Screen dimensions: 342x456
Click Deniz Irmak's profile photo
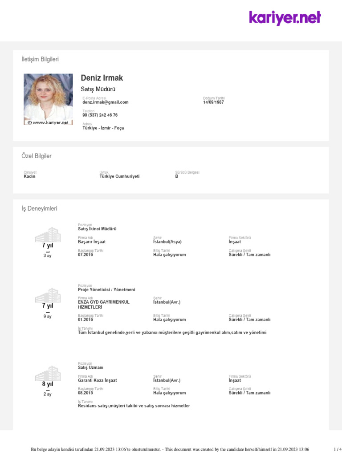(x=48, y=99)
